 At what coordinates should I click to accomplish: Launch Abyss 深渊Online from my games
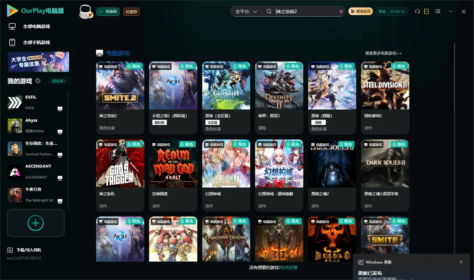pyautogui.click(x=36, y=125)
